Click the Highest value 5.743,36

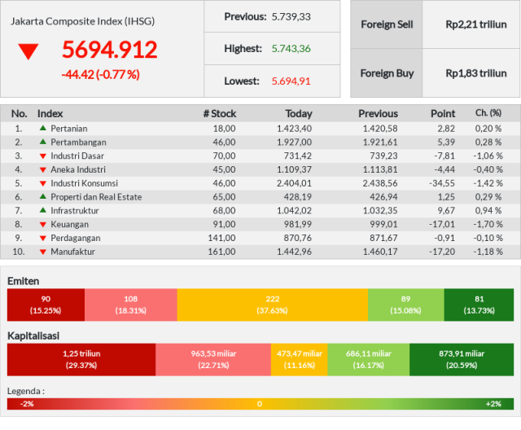point(291,49)
